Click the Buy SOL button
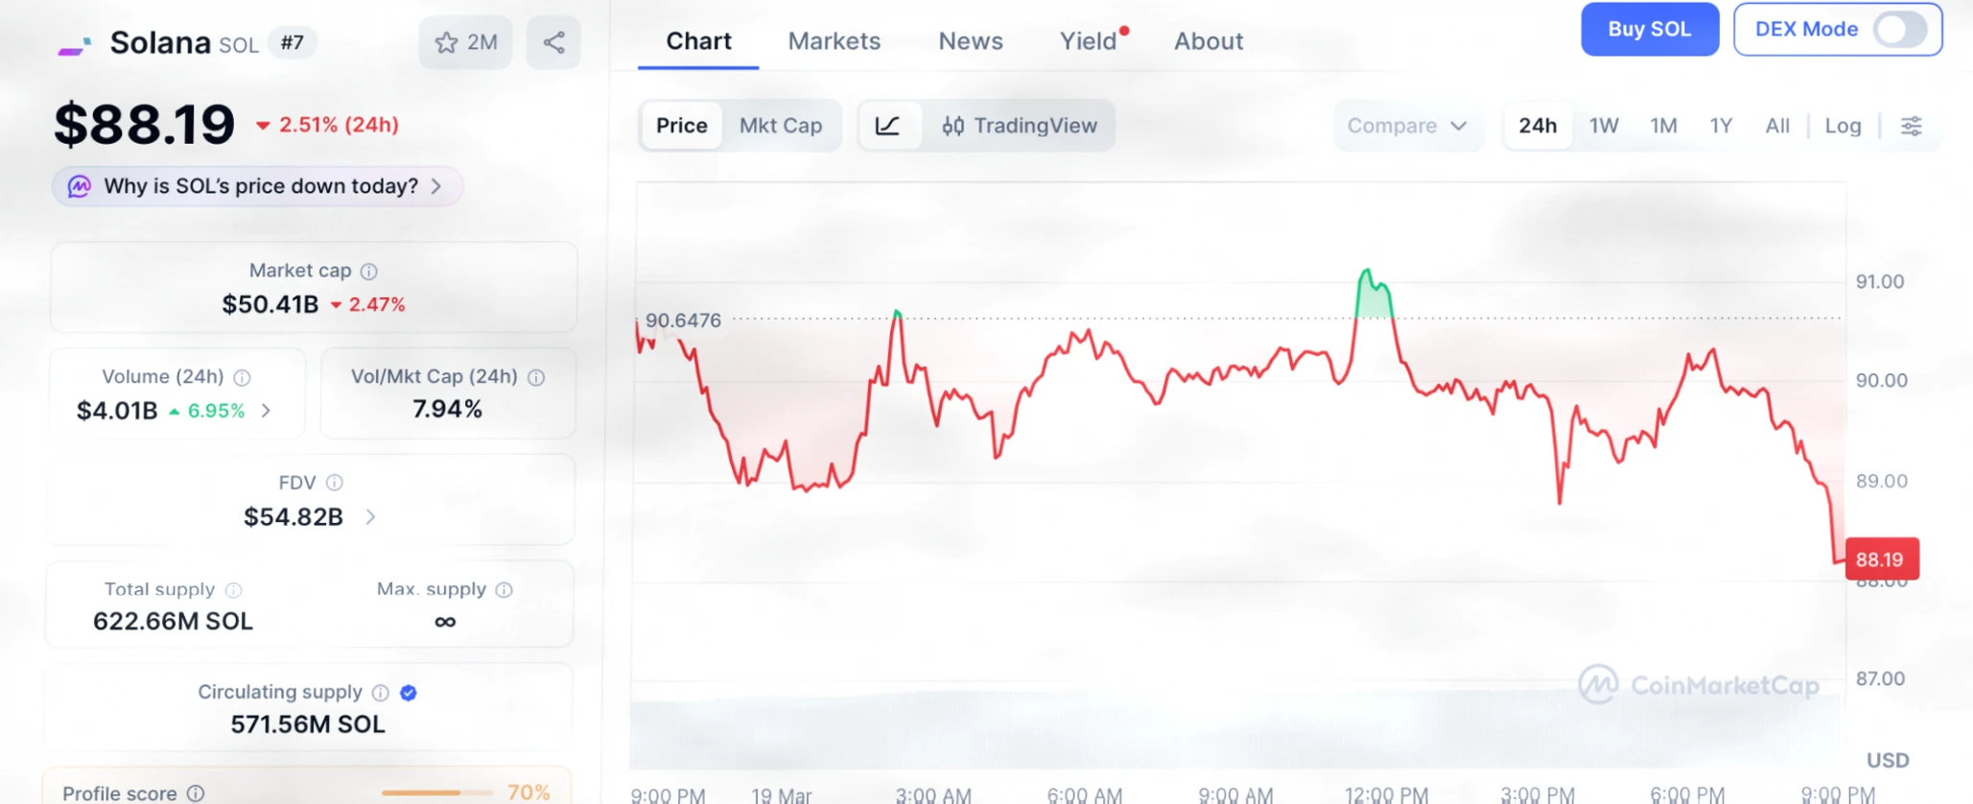Image resolution: width=1973 pixels, height=804 pixels. [x=1650, y=29]
